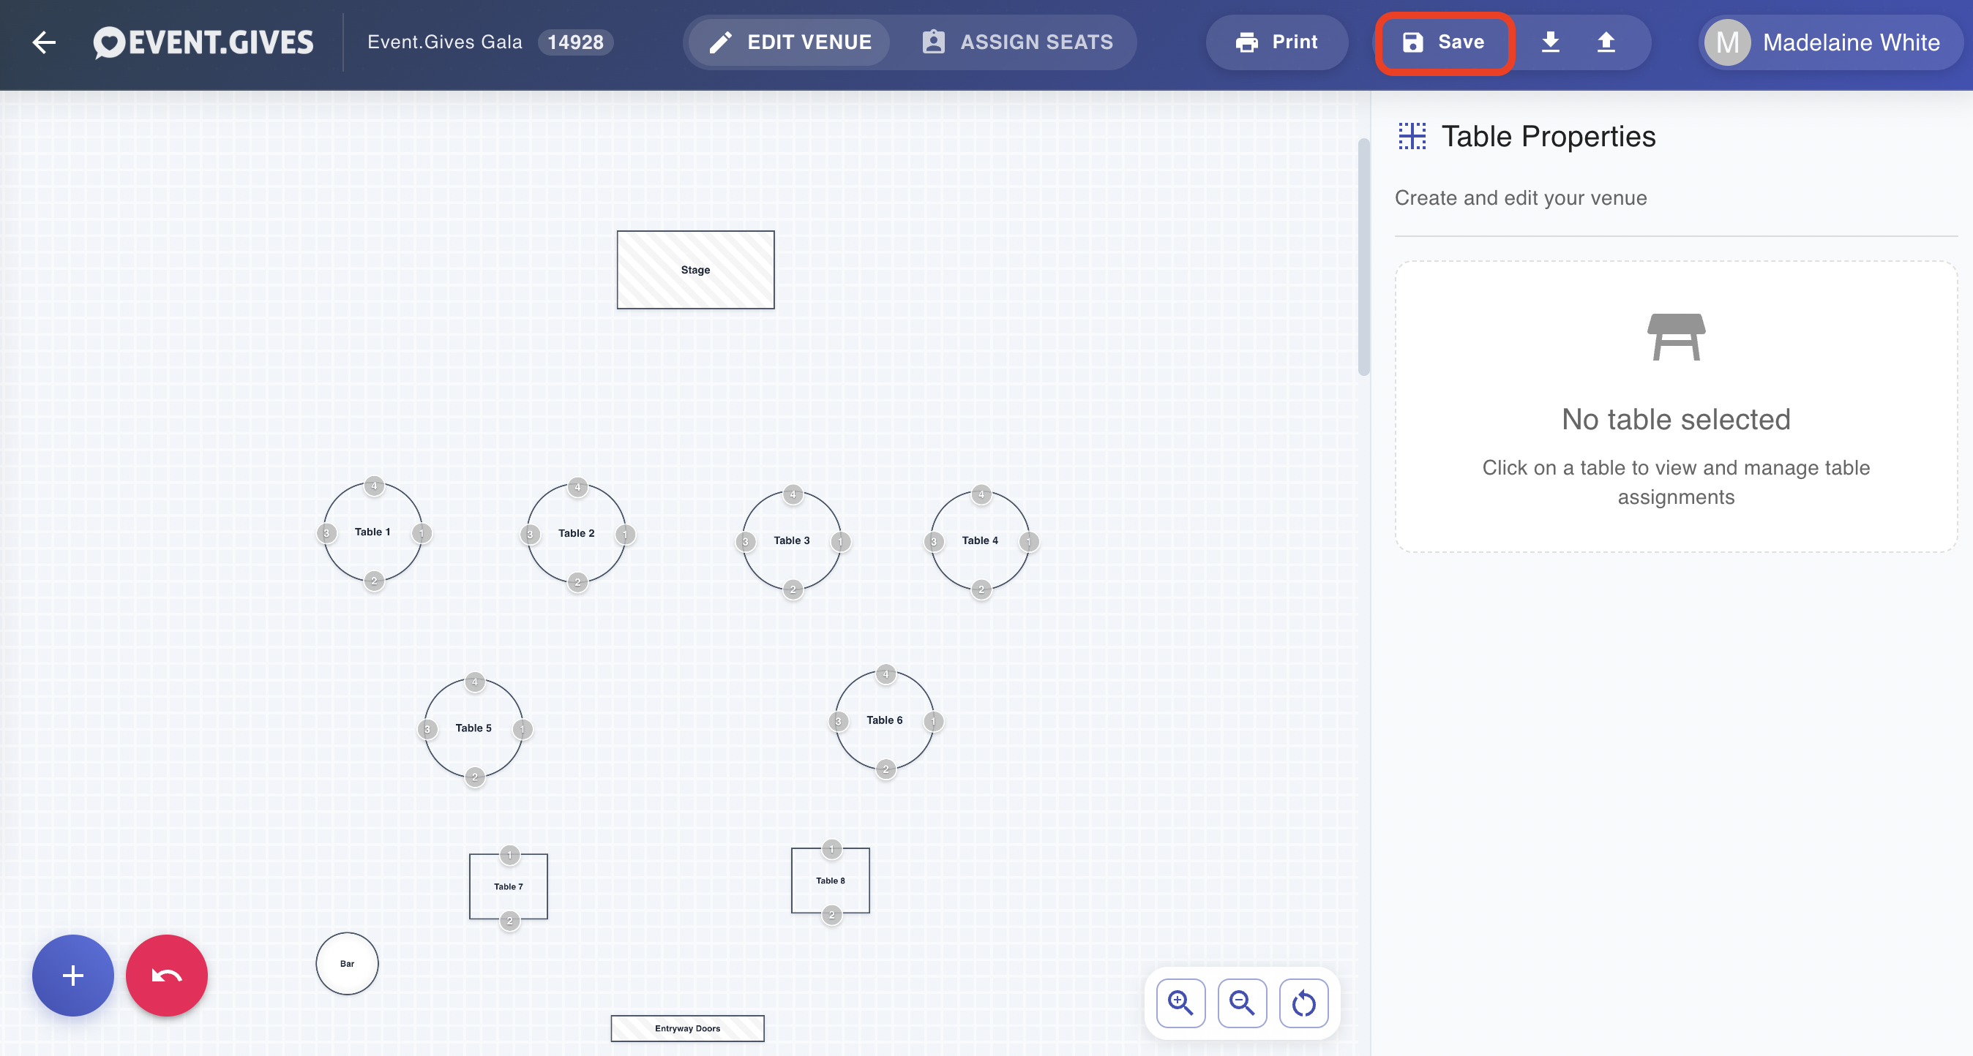Select rectangular Table 7

pos(509,886)
